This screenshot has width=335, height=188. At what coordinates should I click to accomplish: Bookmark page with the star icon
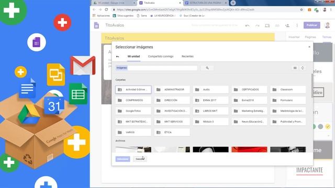(301, 9)
